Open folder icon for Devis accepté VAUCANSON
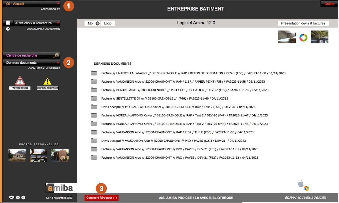The image size is (339, 203). click(x=94, y=141)
